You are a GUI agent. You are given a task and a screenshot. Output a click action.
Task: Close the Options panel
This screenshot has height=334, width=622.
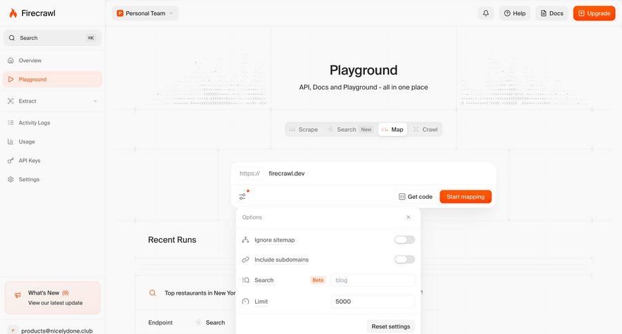pyautogui.click(x=408, y=217)
